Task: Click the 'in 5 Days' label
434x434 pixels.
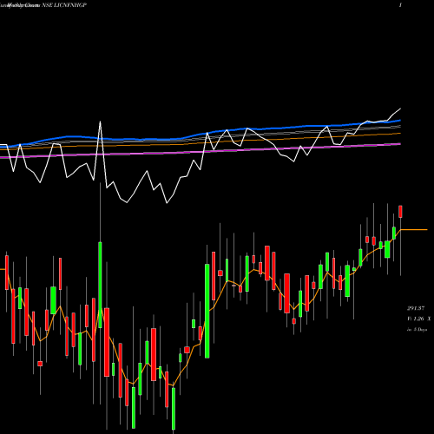Action: (417, 330)
